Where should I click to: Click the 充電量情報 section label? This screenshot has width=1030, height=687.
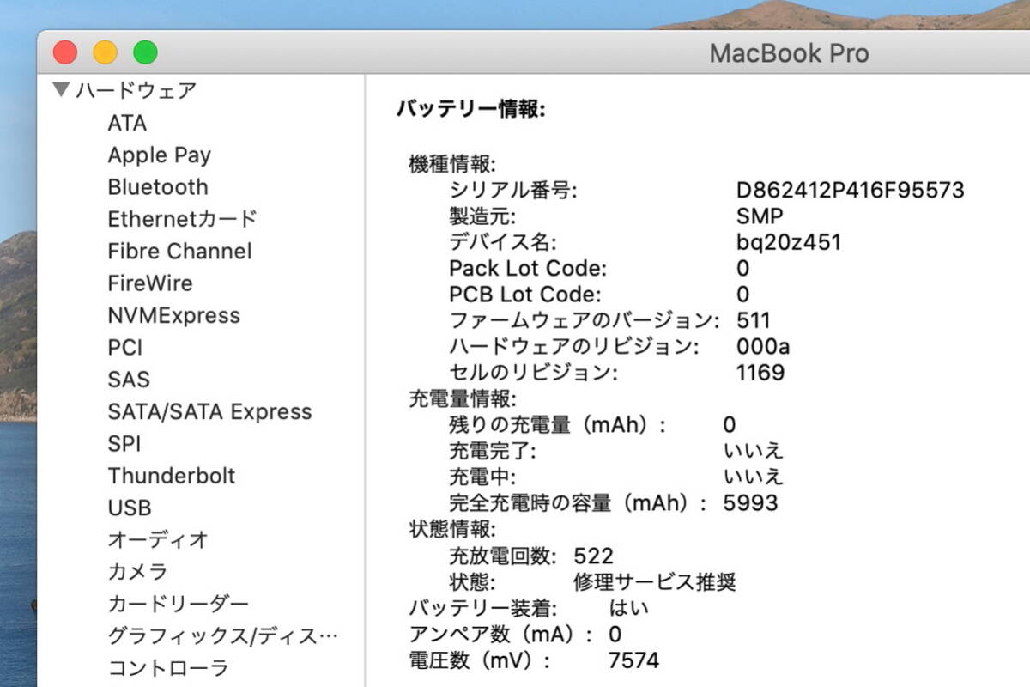coord(462,398)
